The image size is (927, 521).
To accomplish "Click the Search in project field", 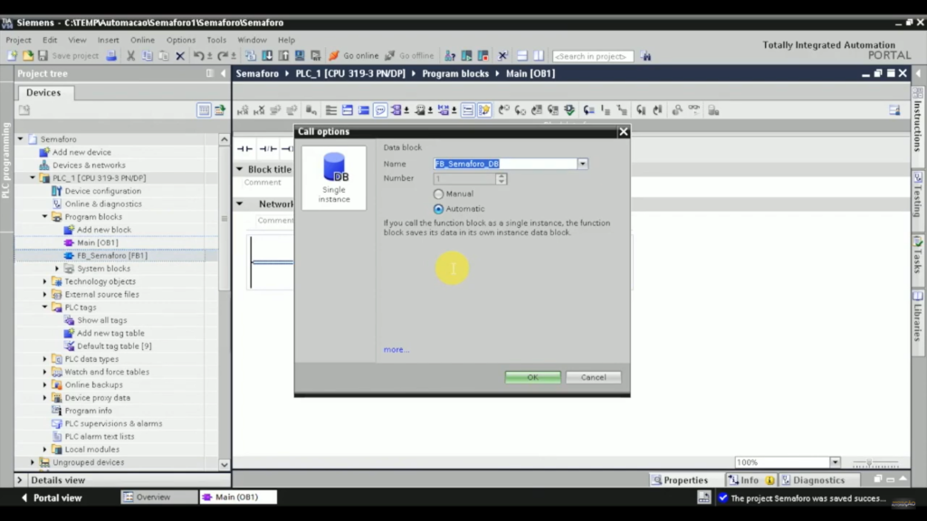I will pos(592,56).
